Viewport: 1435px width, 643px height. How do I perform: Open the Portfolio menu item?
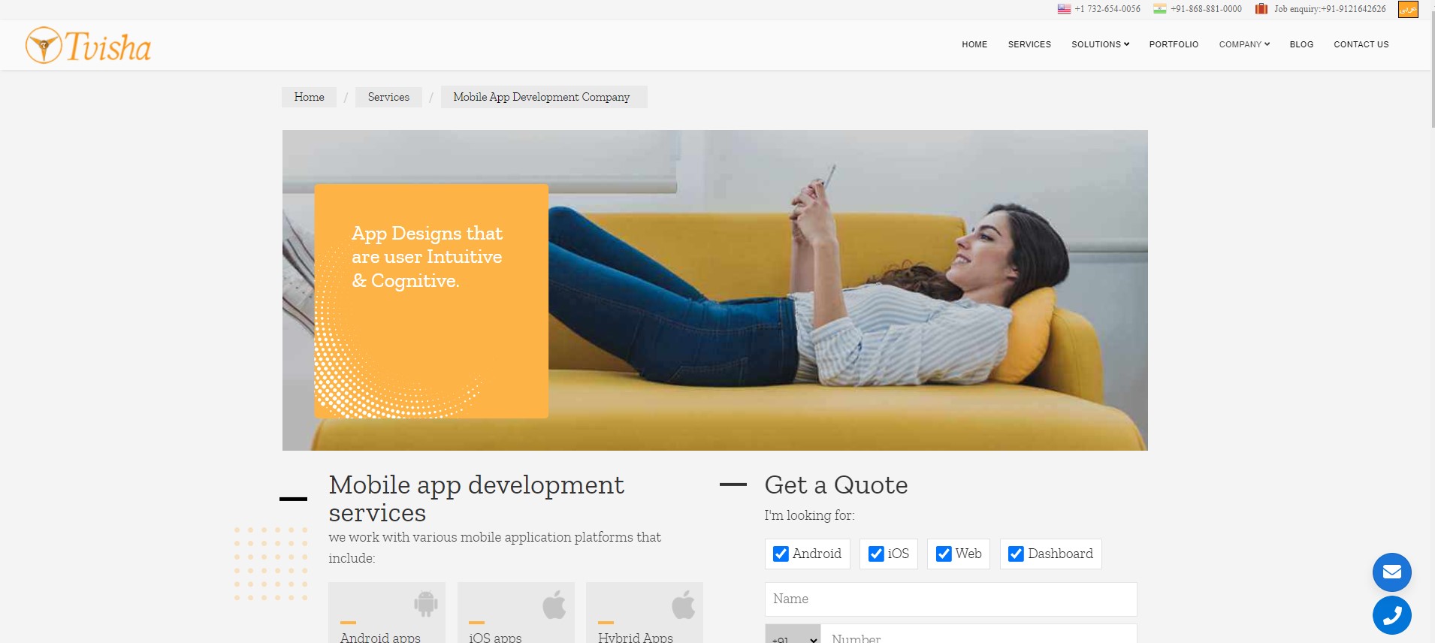[x=1174, y=44]
